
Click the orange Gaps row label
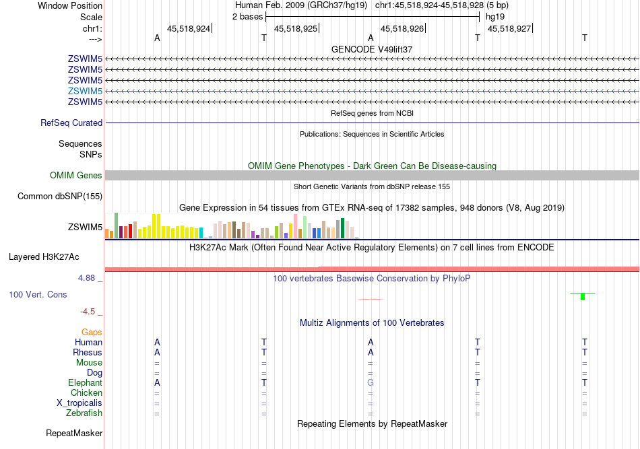[x=92, y=333]
